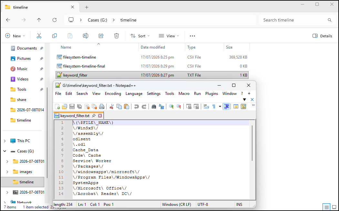Screen dimensions: 339x211
Task: Click Explorer Copy icon
Action: tap(55, 36)
